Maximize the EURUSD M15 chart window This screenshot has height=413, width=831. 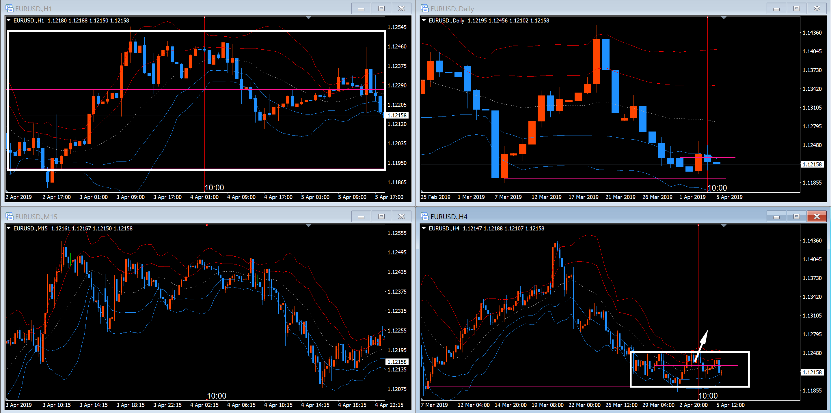coord(381,216)
